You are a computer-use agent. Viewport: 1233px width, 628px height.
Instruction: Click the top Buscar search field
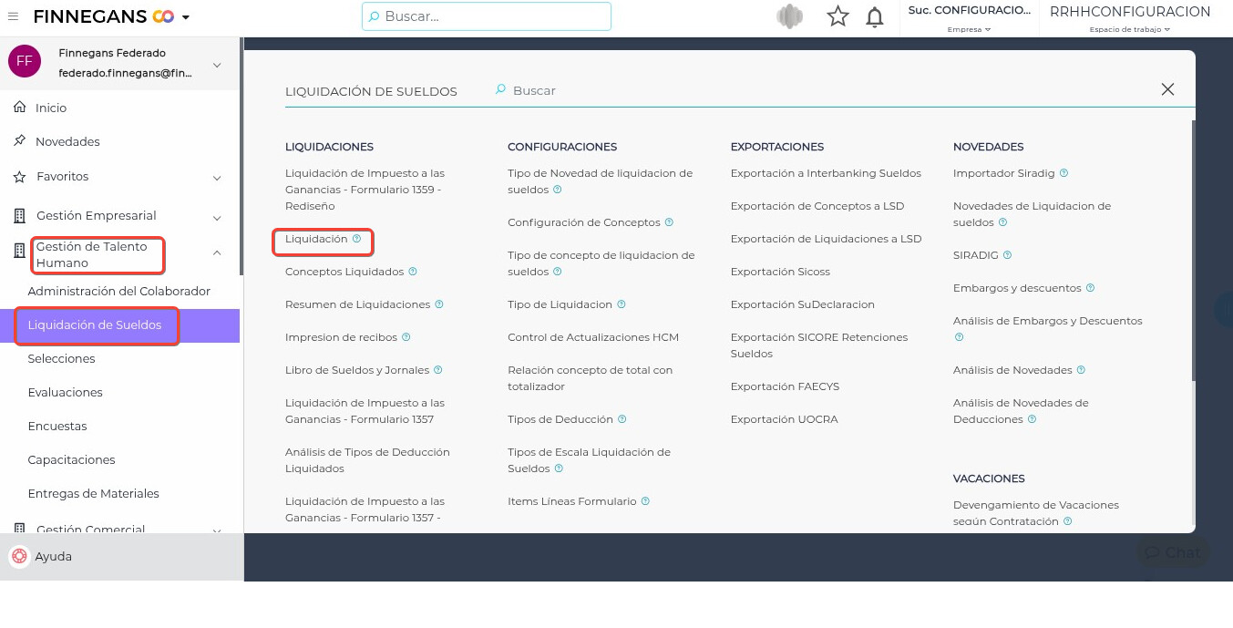pyautogui.click(x=487, y=16)
